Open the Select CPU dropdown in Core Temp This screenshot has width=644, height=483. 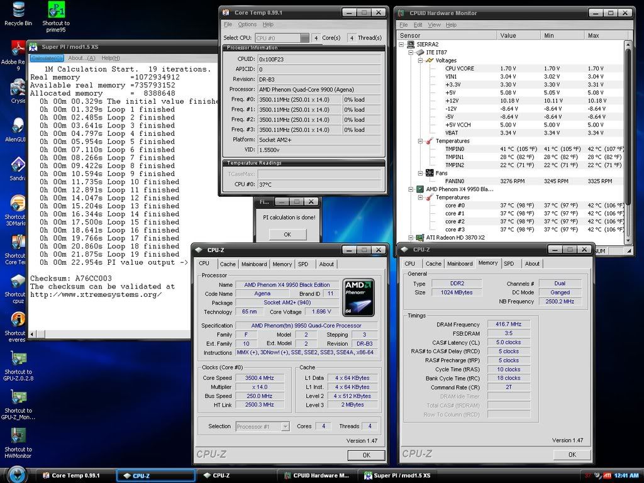pyautogui.click(x=304, y=38)
